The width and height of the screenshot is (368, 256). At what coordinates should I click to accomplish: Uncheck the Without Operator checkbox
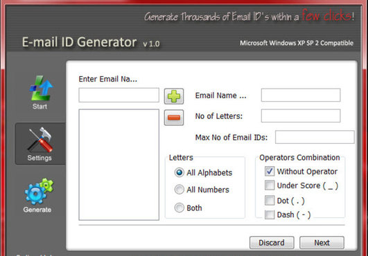(x=270, y=171)
